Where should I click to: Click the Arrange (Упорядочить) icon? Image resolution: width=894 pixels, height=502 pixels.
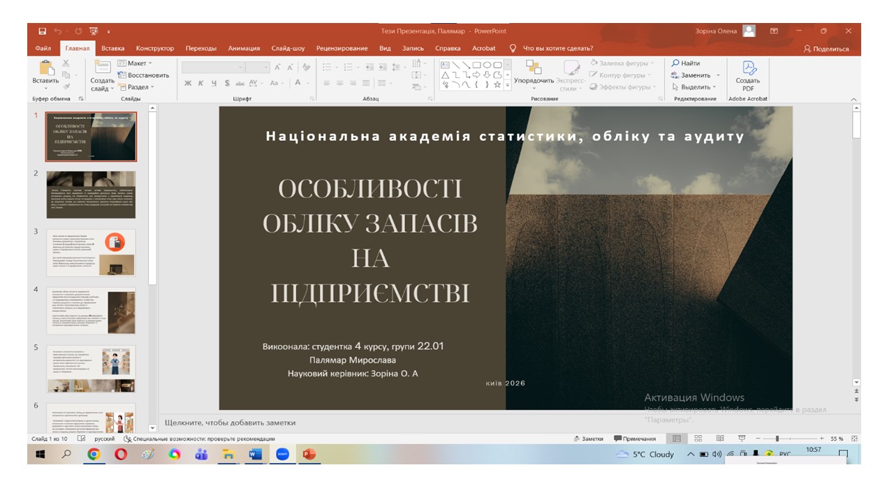tap(534, 71)
